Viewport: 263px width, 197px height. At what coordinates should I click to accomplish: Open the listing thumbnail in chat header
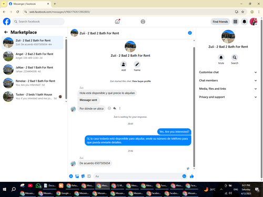(74, 33)
